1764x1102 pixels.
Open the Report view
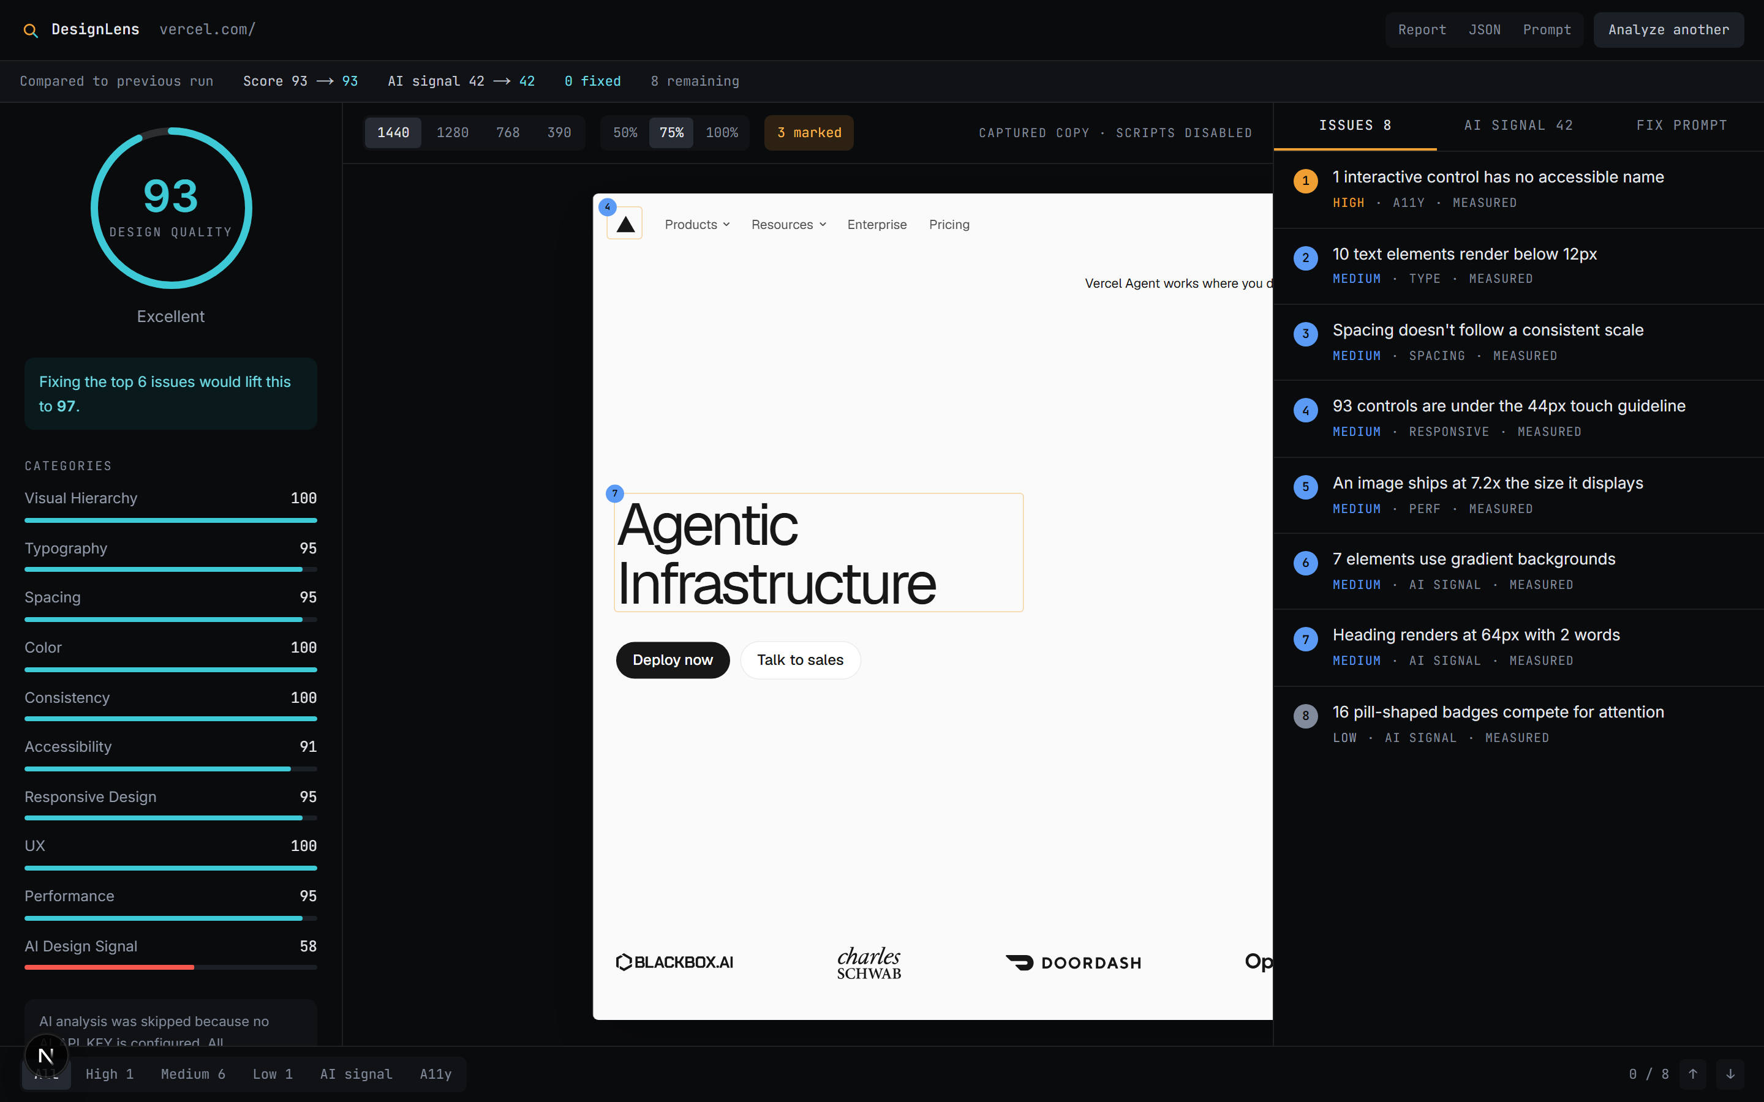point(1422,30)
